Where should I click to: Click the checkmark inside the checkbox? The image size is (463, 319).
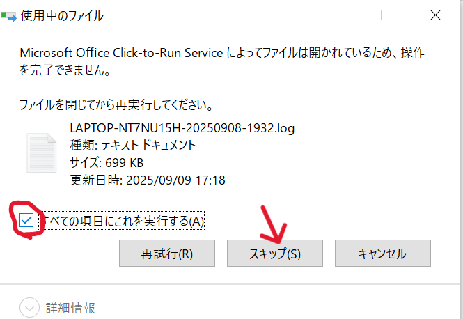[26, 220]
